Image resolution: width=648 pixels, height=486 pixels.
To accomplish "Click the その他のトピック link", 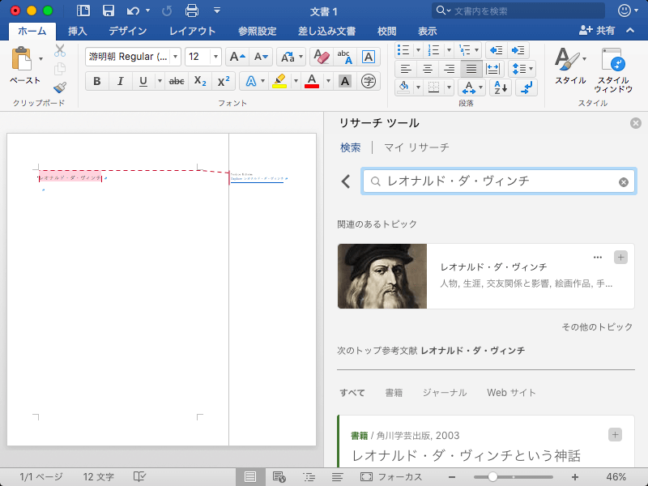I will 597,327.
